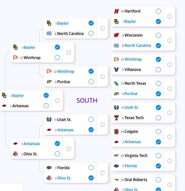Click the Villanova team logo
Screen dimensions: 185x191
[116, 70]
